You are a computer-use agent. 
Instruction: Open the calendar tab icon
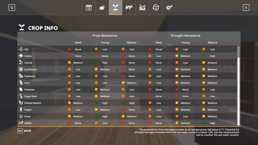point(88,8)
